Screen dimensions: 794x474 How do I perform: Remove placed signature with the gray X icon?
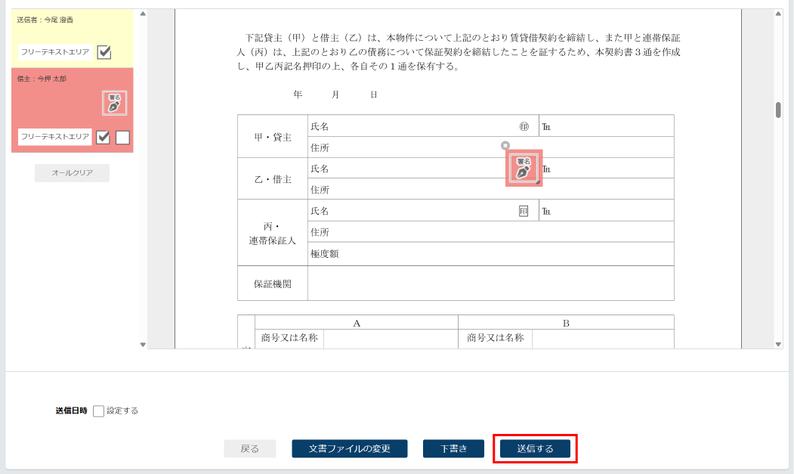pos(505,145)
